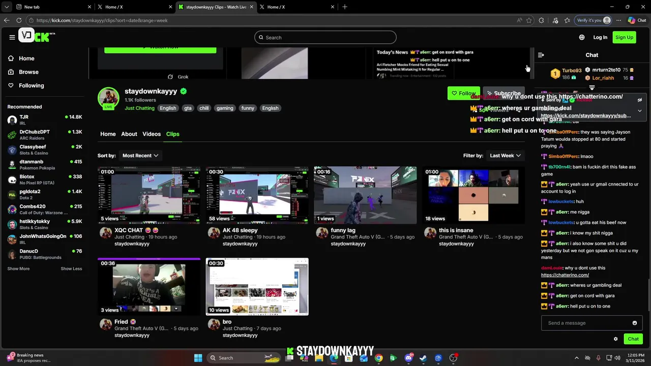
Task: Open the this is insane clip thumbnail
Action: [x=474, y=195]
